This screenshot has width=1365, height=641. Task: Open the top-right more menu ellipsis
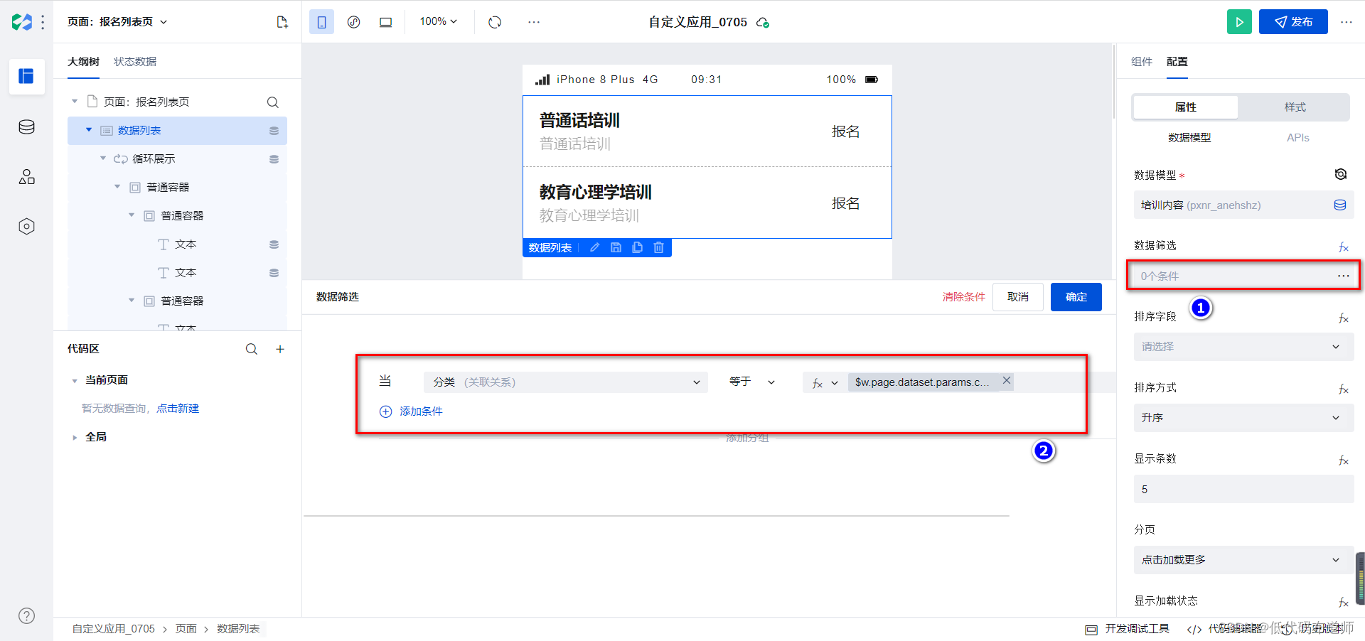(x=1347, y=22)
